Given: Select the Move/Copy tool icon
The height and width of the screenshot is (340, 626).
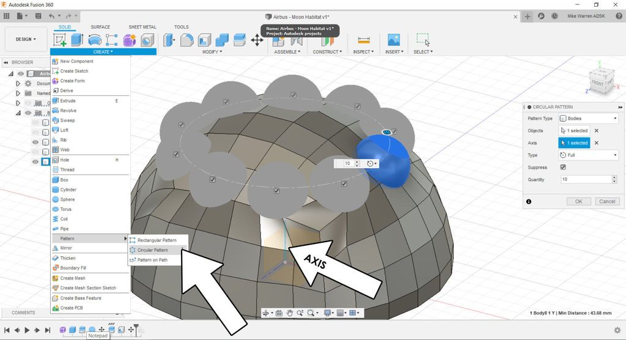Looking at the screenshot, I should [257, 40].
